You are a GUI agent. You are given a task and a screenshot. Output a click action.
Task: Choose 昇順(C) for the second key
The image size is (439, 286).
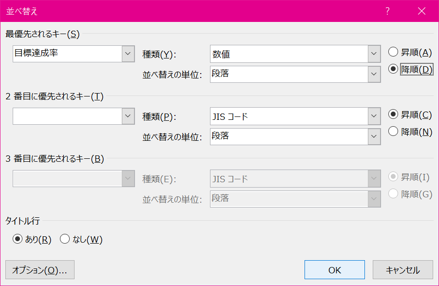point(393,114)
